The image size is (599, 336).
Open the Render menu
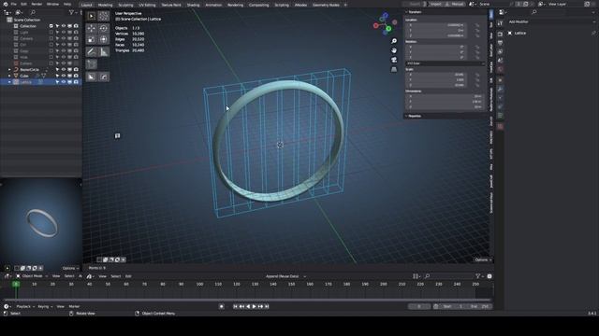pyautogui.click(x=37, y=4)
